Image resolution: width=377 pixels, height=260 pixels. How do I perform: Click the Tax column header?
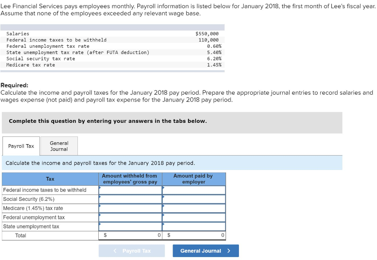(x=50, y=179)
